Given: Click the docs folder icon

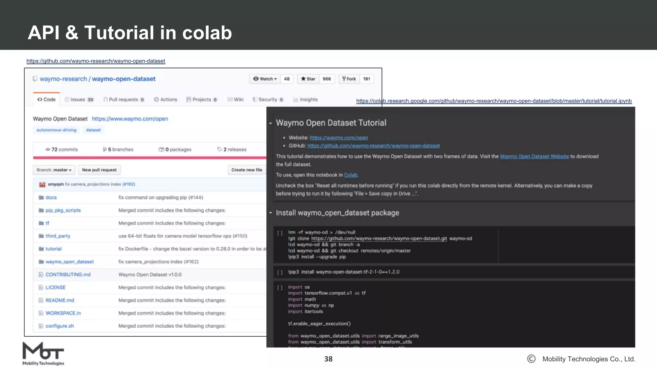Looking at the screenshot, I should pos(41,198).
